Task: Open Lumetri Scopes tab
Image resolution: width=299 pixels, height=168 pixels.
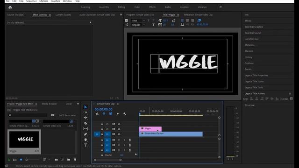Action: [63, 14]
